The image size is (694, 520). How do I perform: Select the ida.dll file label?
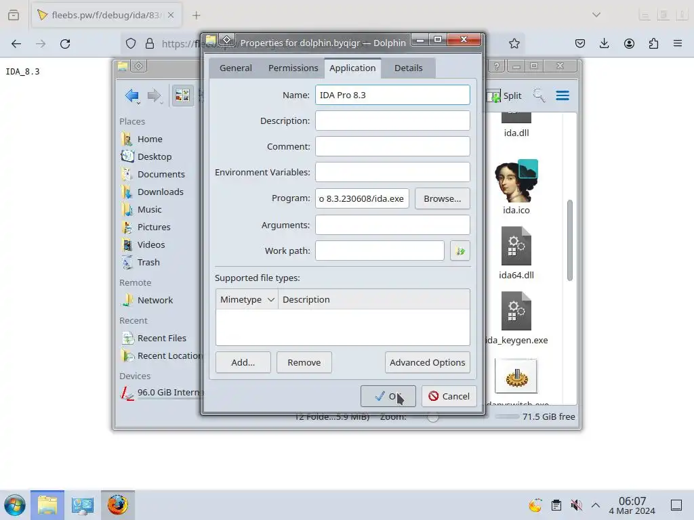pos(516,133)
